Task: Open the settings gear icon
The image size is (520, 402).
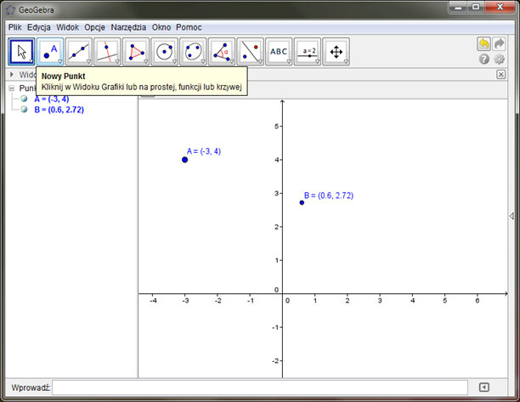Action: [x=499, y=59]
